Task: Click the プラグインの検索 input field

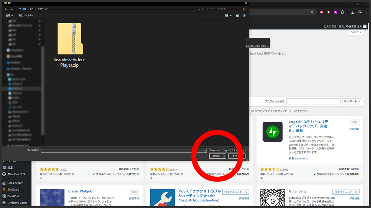Action: coord(313,101)
